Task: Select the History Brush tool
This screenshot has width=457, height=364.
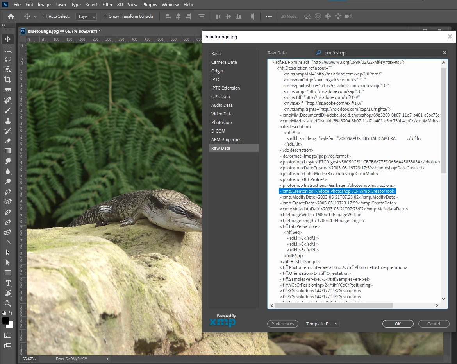Action: [x=8, y=131]
